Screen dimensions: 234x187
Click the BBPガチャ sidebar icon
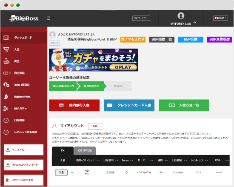click(6, 109)
